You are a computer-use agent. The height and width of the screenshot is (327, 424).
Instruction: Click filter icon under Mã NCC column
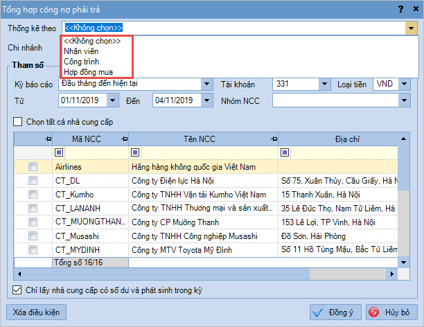[59, 152]
